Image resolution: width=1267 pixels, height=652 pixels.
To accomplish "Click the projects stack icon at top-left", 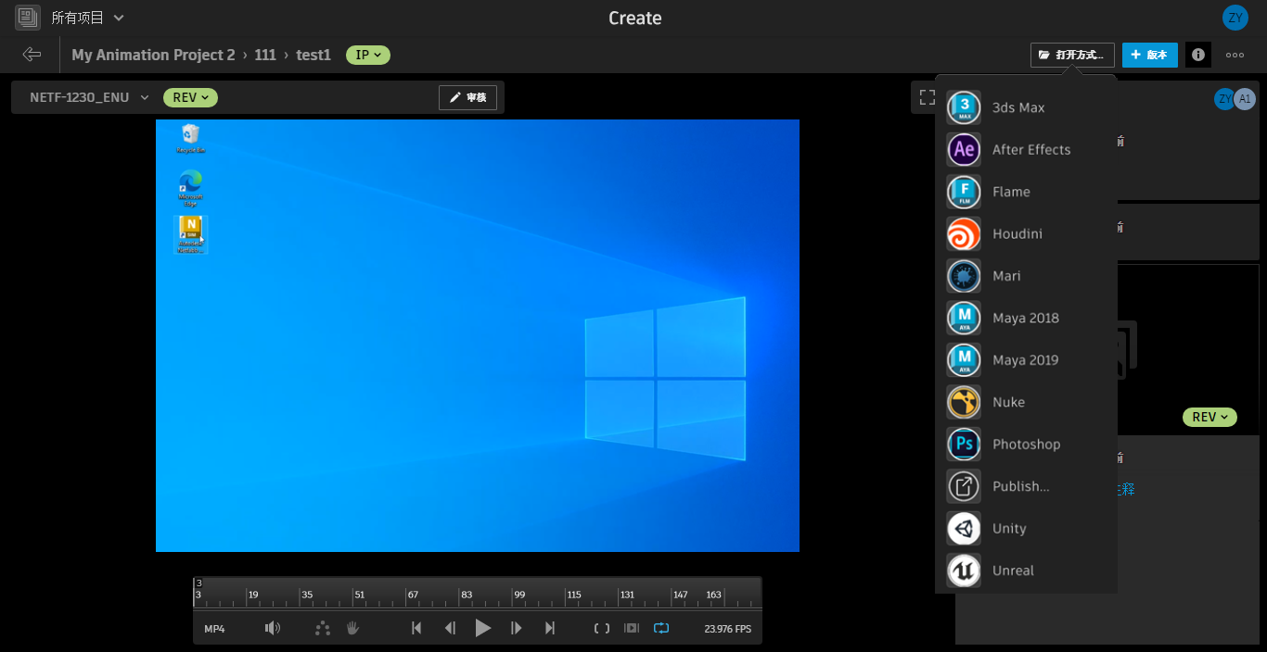I will click(28, 17).
